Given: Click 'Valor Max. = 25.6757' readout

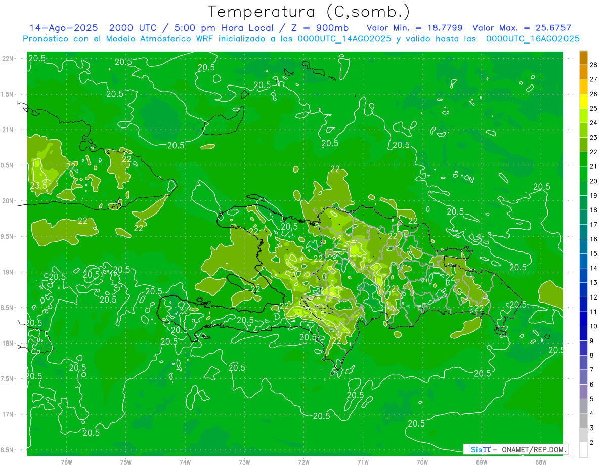Looking at the screenshot, I should tap(522, 28).
